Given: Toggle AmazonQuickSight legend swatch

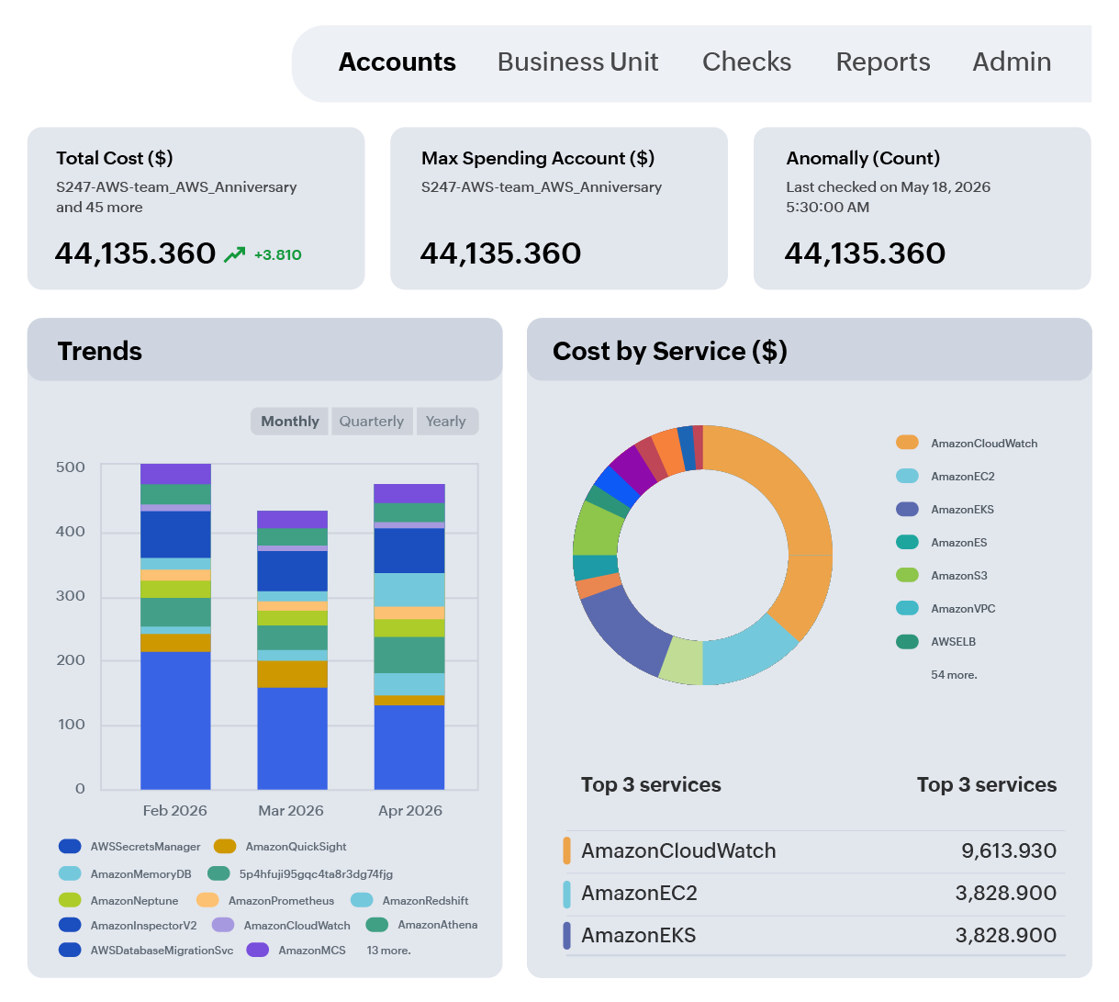Looking at the screenshot, I should click(x=225, y=847).
